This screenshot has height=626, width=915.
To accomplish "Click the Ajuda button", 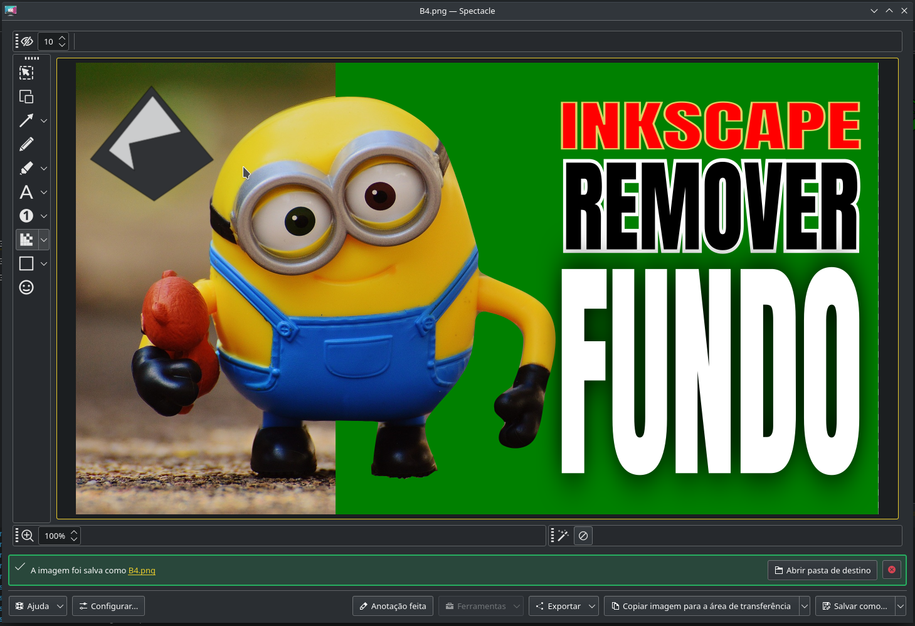I will [33, 606].
